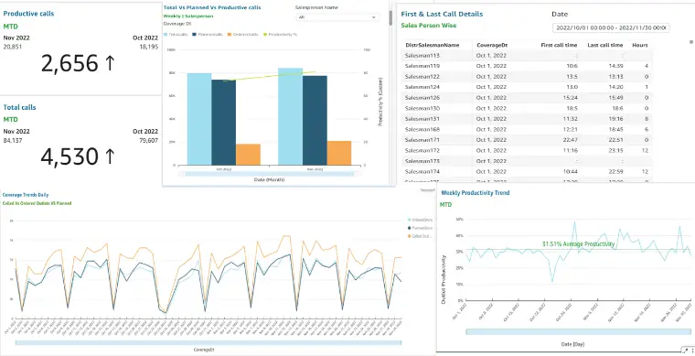695x356 pixels.
Task: Toggle the Planned calls legend item
Action: click(208, 34)
